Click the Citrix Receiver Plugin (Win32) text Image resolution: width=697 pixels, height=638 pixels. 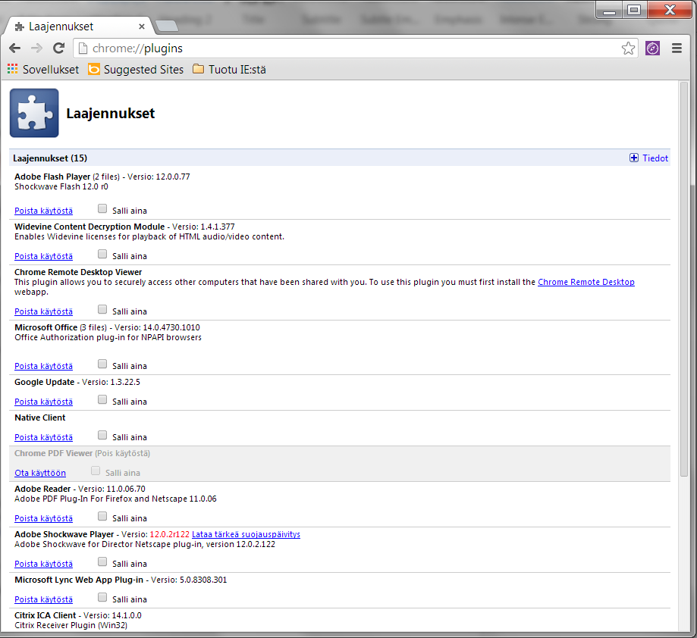point(71,625)
